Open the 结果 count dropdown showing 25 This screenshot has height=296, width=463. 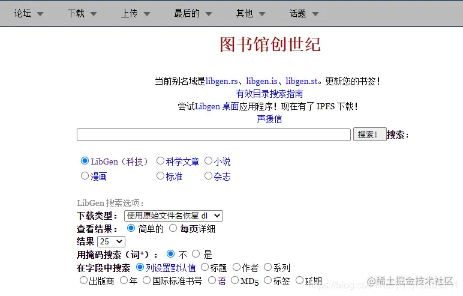pyautogui.click(x=111, y=241)
